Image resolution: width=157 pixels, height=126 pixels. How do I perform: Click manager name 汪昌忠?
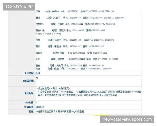(61, 24)
